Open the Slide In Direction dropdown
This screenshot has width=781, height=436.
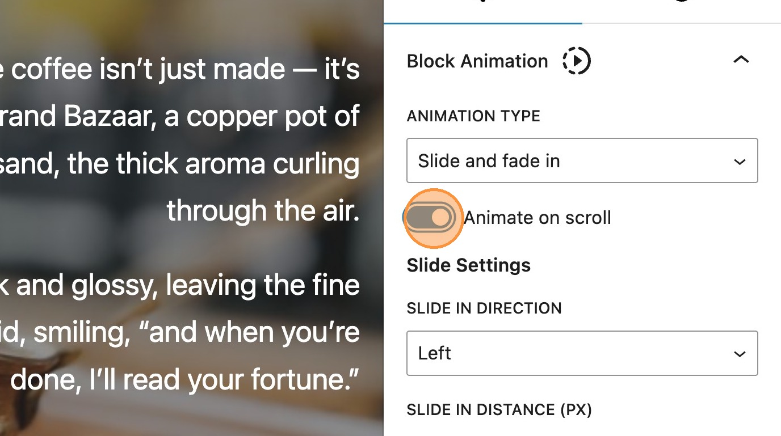click(582, 353)
